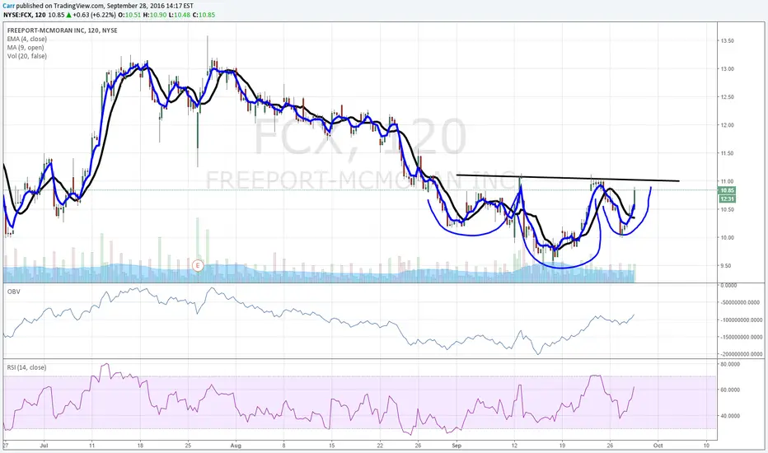Click the -100000000.0000 OBV axis label

click(741, 320)
